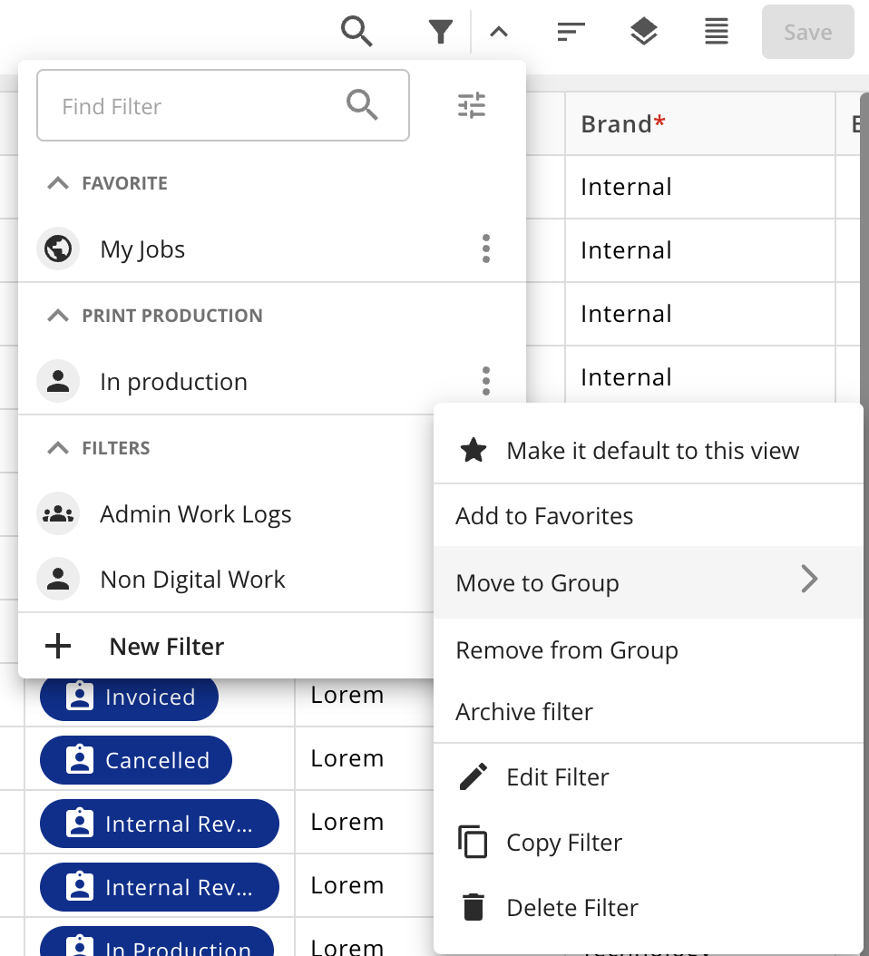The width and height of the screenshot is (869, 956).
Task: Click the contact icon in Cancelled badge
Action: (x=80, y=760)
